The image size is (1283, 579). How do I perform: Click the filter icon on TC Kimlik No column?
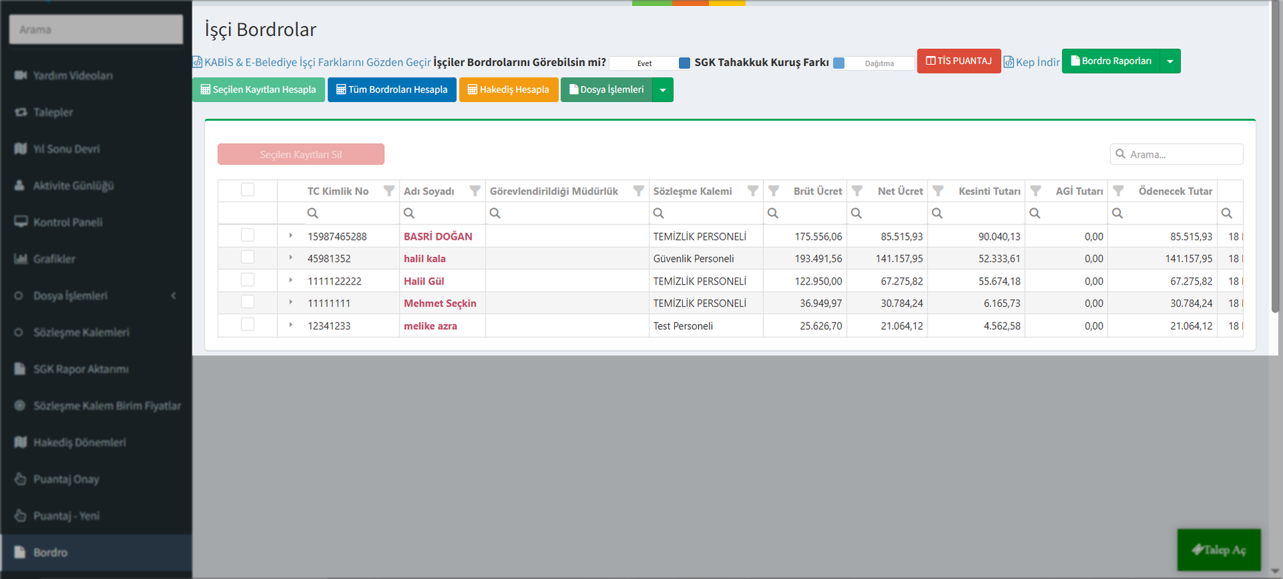(388, 191)
